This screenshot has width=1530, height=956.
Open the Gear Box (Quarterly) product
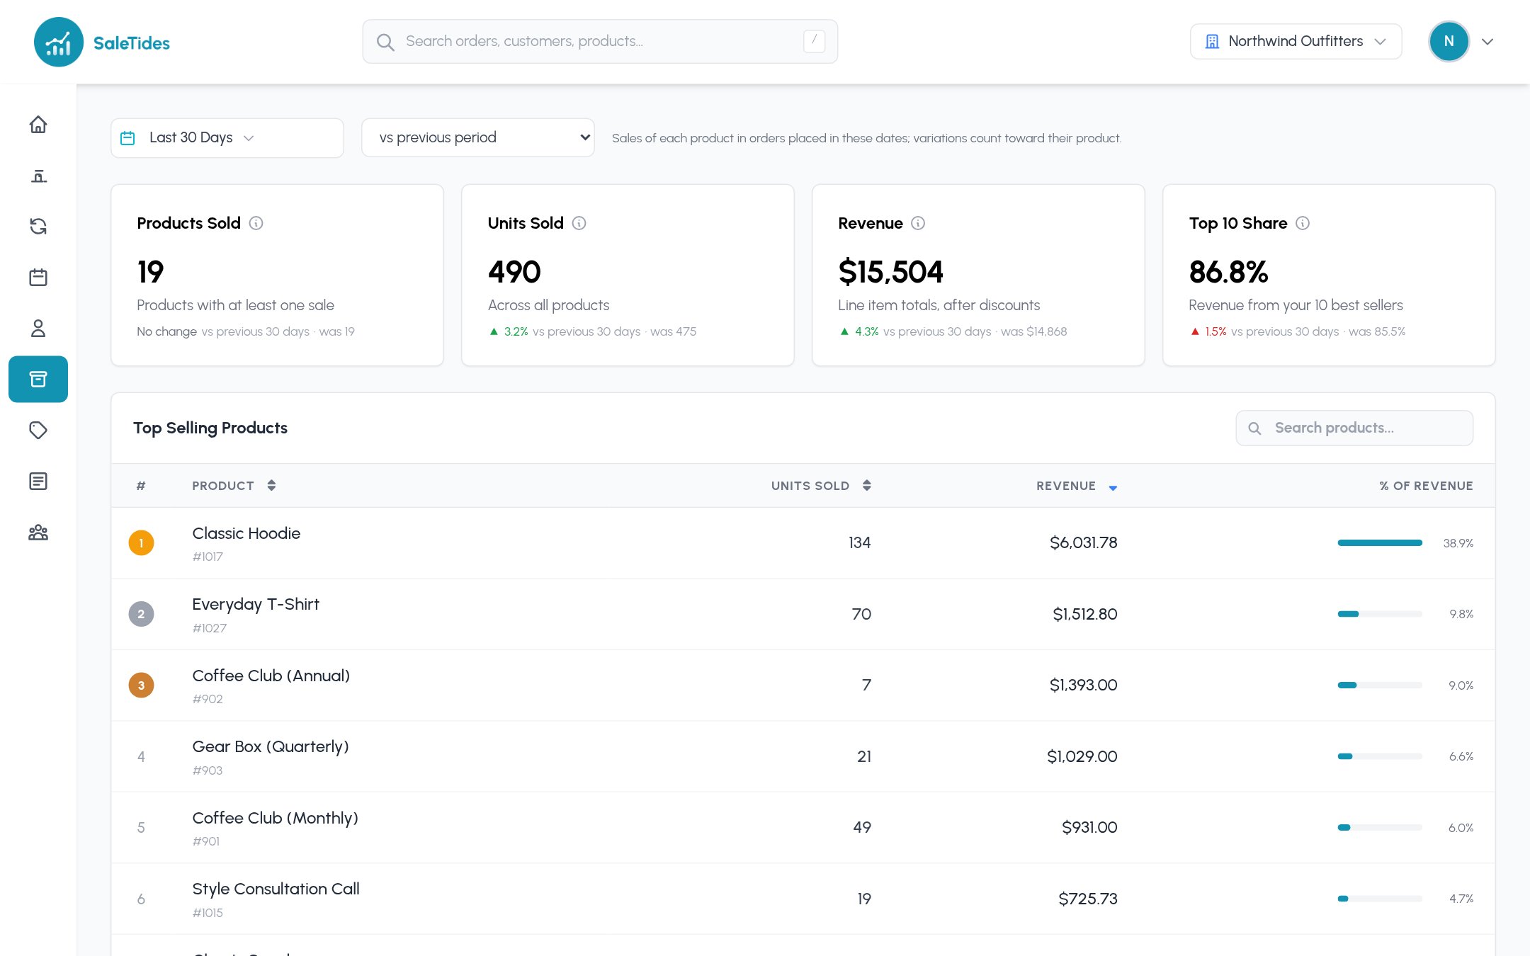tap(271, 746)
